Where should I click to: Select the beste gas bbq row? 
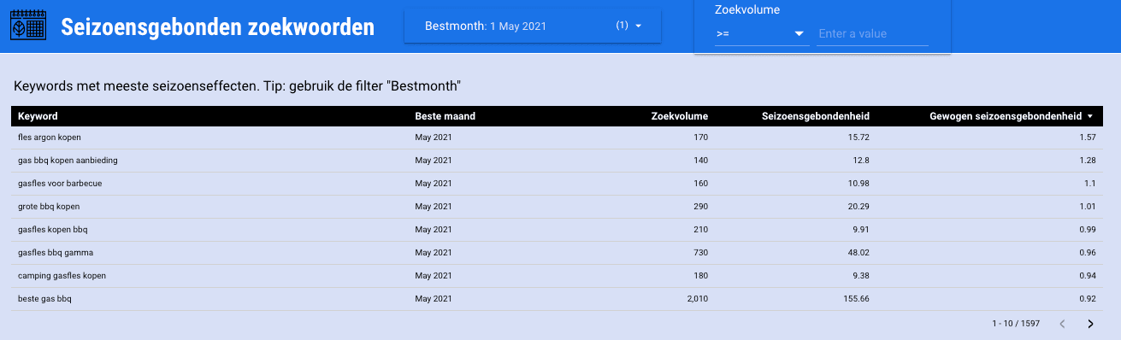[x=560, y=299]
